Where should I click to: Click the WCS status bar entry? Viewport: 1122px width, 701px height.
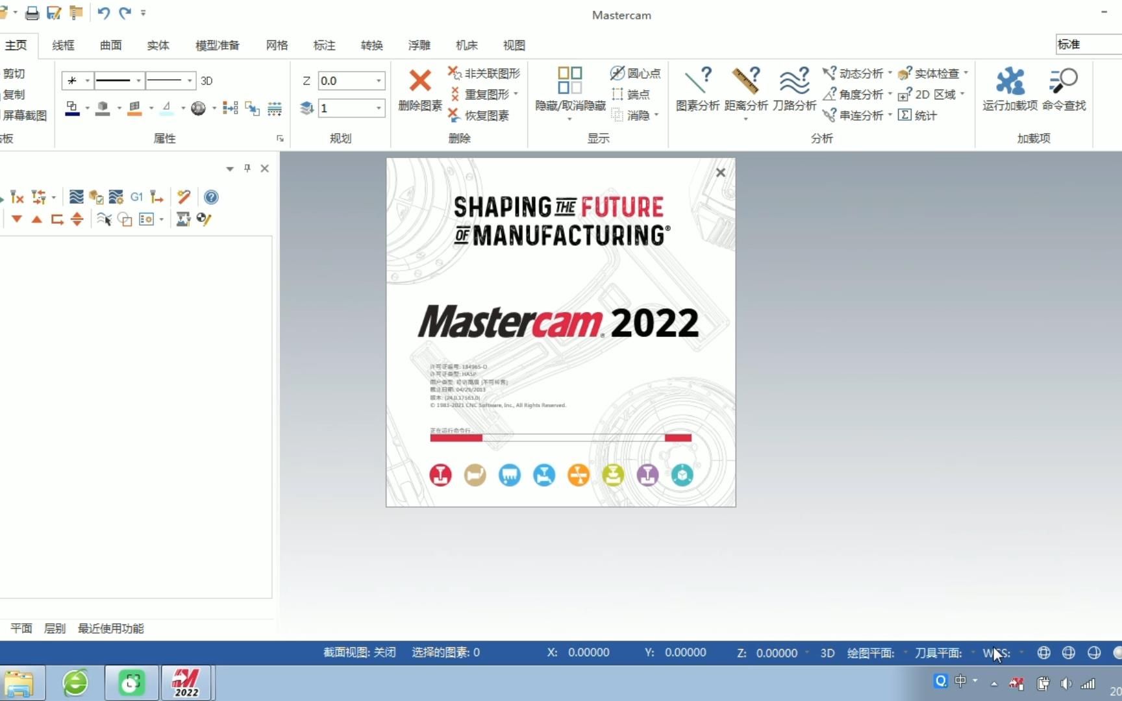tap(997, 653)
